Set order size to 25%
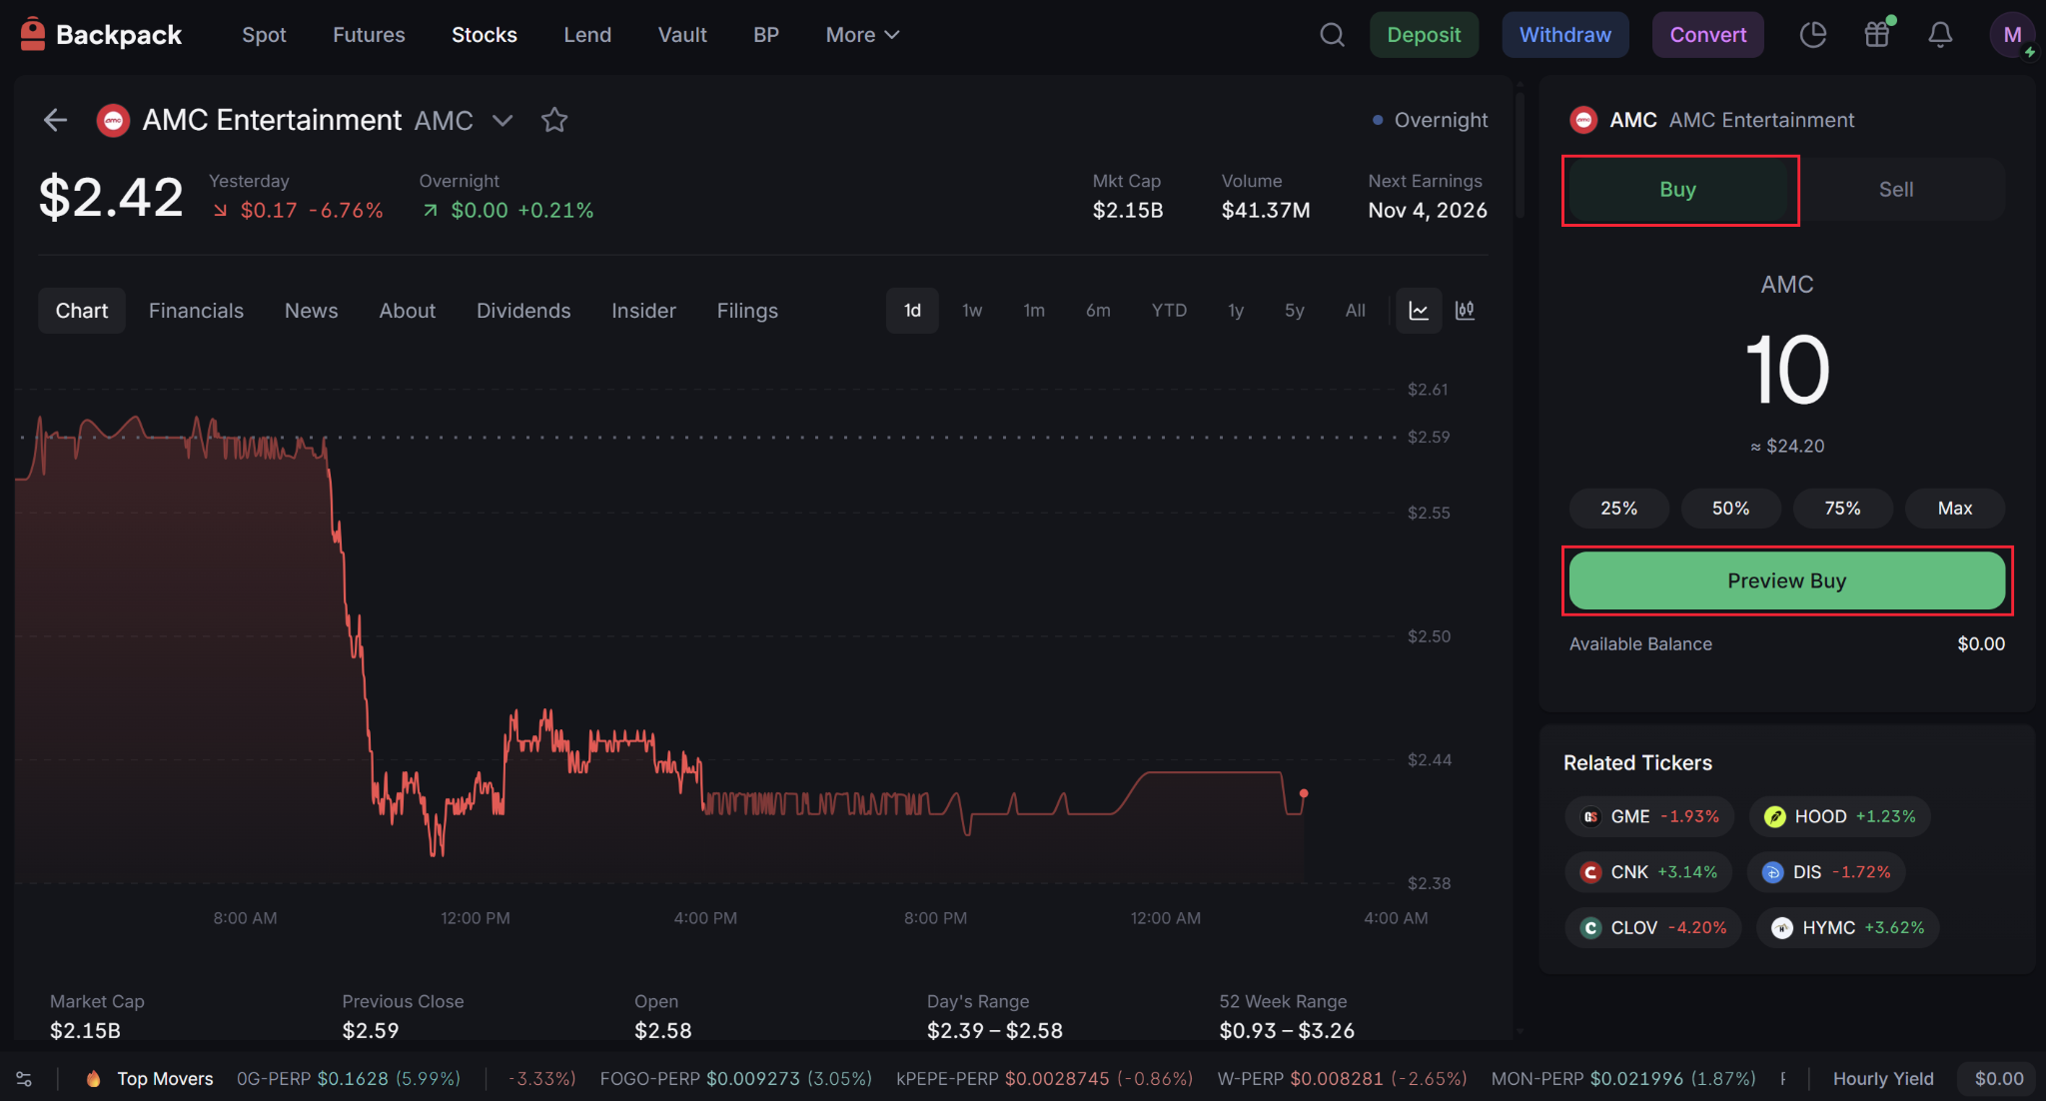 (x=1619, y=509)
